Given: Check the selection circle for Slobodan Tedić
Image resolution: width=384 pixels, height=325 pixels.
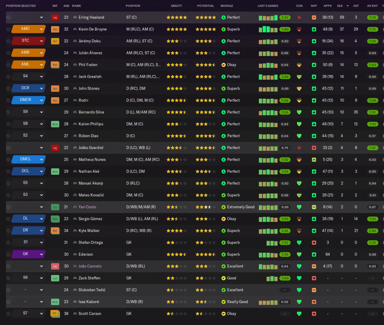Looking at the screenshot, I should [8, 290].
